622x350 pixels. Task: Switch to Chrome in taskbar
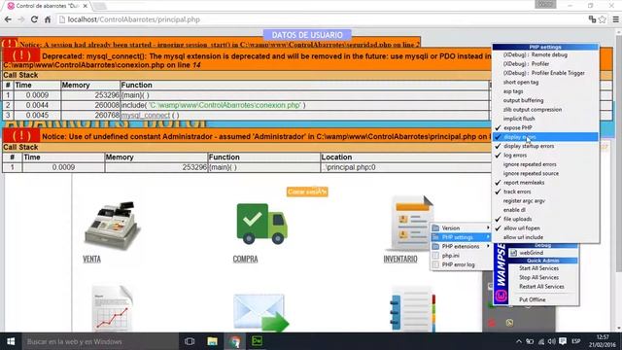click(235, 341)
